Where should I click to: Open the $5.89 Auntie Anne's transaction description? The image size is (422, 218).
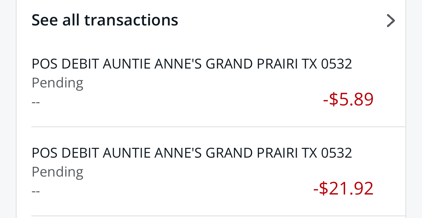point(191,64)
